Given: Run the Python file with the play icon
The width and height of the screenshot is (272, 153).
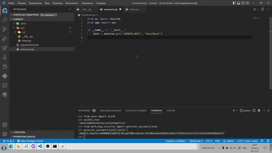Looking at the screenshot, I should point(255,9).
